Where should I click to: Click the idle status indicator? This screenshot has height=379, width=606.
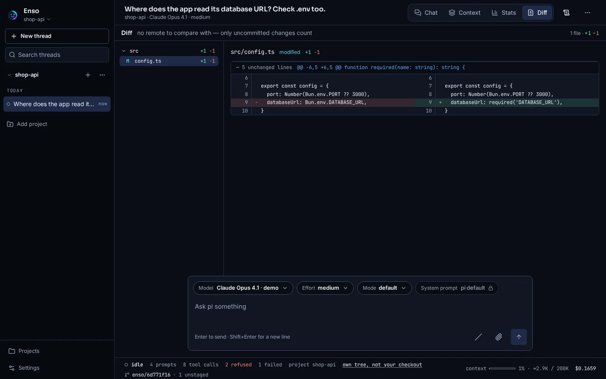coord(134,365)
